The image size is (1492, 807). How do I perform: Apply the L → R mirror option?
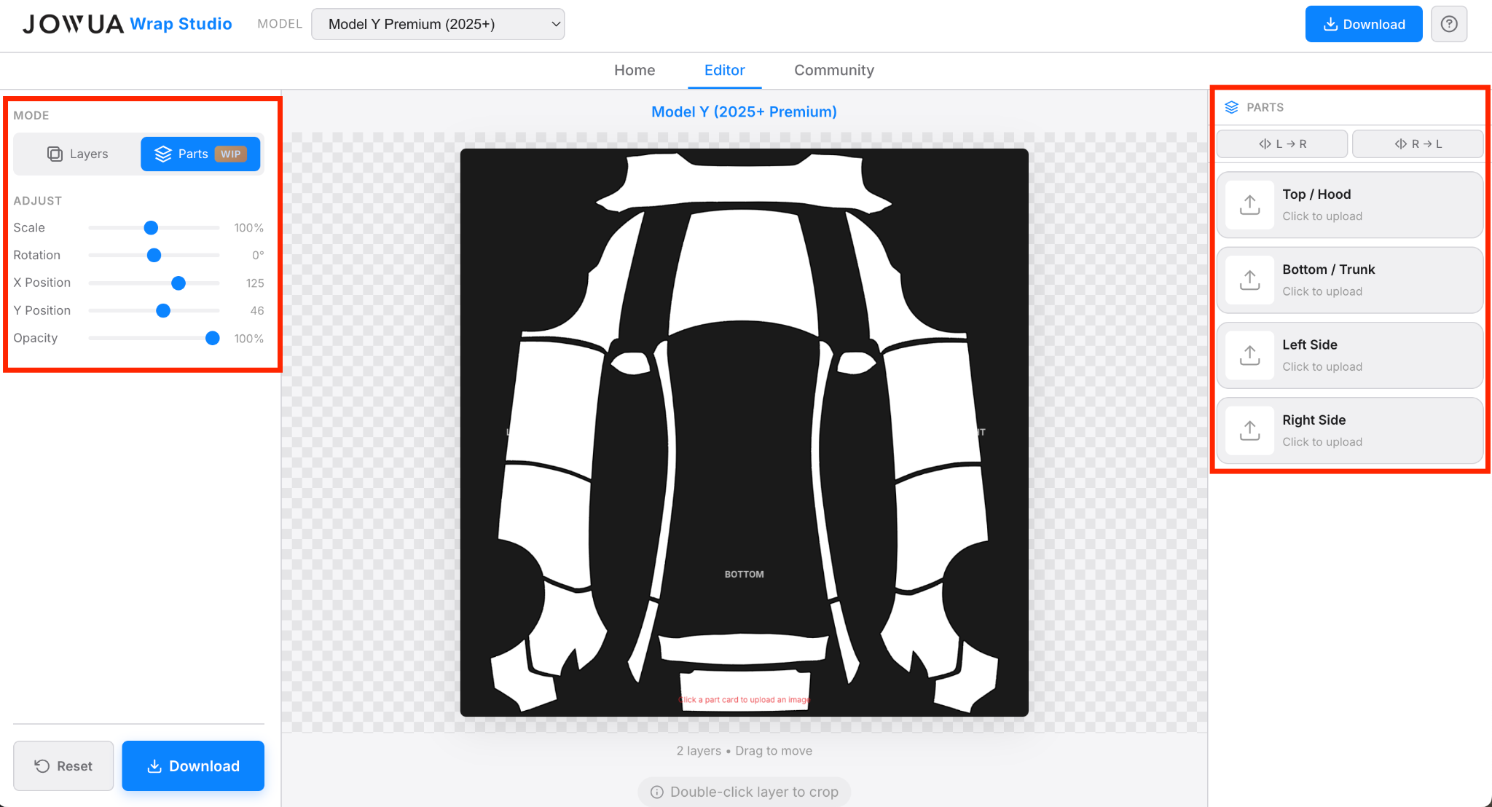1281,143
